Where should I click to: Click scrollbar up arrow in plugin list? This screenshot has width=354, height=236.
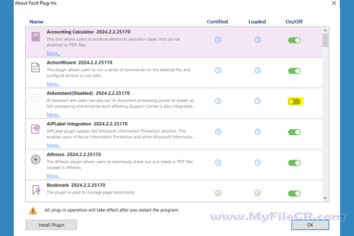pyautogui.click(x=325, y=30)
